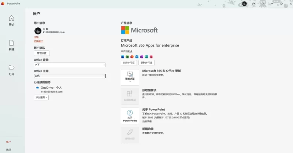Click the 获取加载项 heading text
This screenshot has height=153, width=293.
pyautogui.click(x=149, y=90)
